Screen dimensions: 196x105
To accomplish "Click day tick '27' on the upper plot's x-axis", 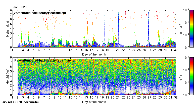I will click(150, 50).
